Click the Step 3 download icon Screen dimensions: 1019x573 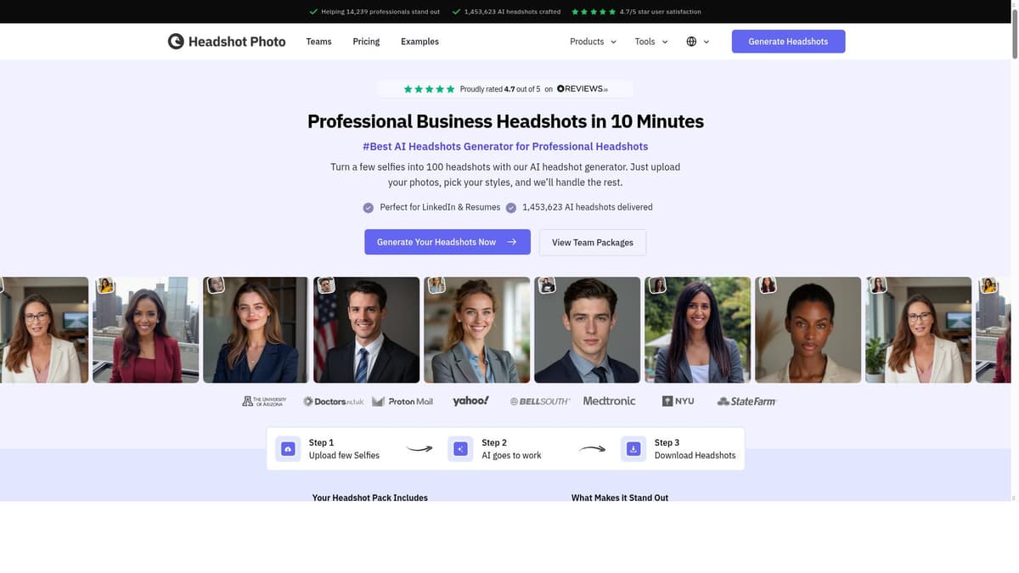point(633,449)
